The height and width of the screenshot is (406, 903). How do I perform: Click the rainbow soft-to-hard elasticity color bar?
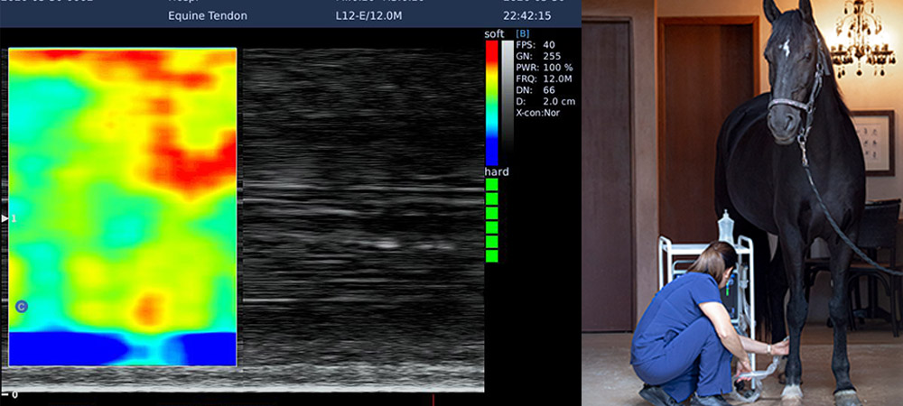[x=492, y=103]
